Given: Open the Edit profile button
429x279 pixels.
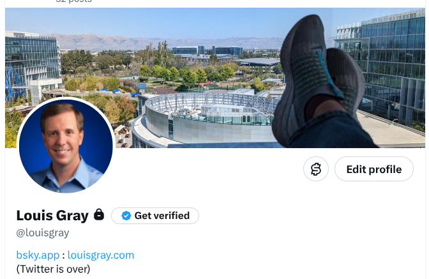Looking at the screenshot, I should pos(373,169).
